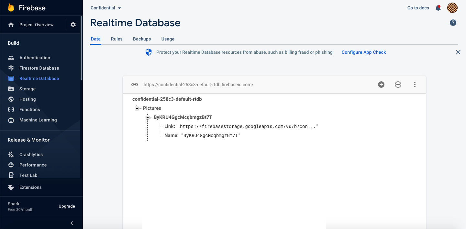Switch to the Backups tab

click(142, 39)
